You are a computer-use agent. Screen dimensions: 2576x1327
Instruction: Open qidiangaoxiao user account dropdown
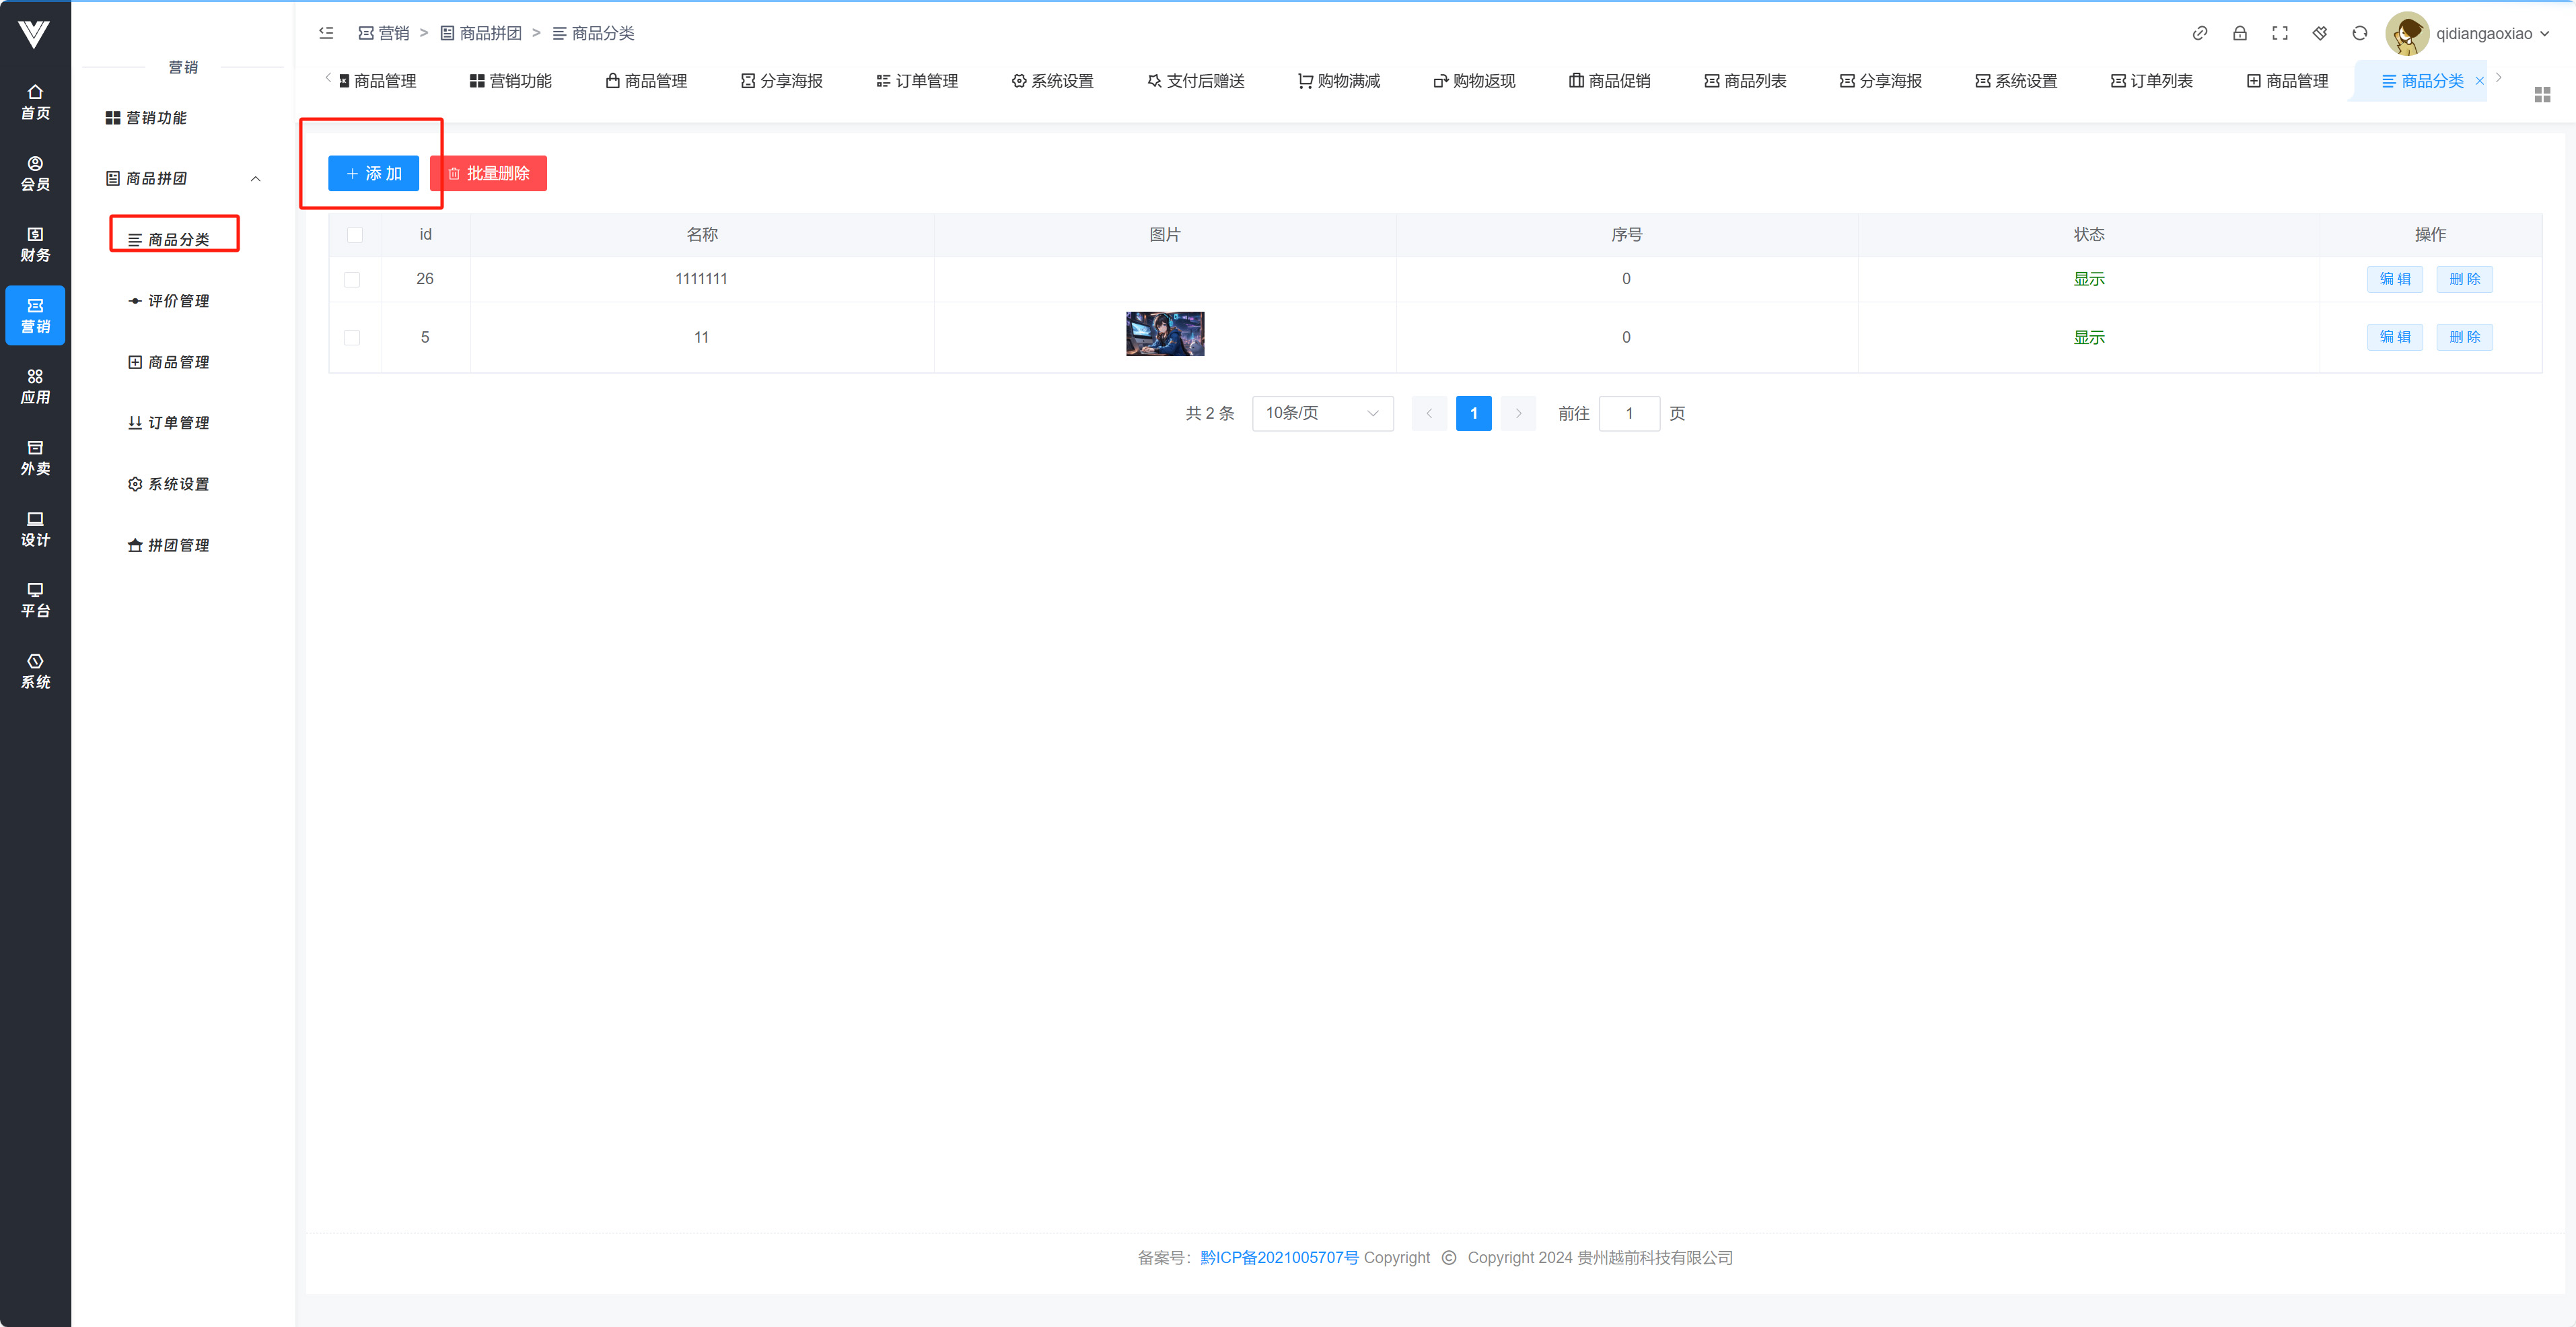2483,33
